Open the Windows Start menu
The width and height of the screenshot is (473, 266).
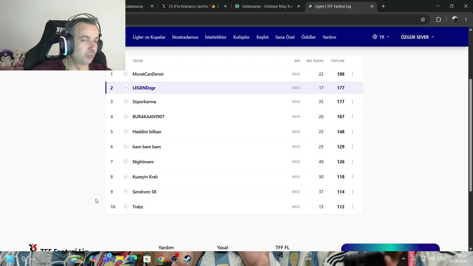pyautogui.click(x=10, y=259)
